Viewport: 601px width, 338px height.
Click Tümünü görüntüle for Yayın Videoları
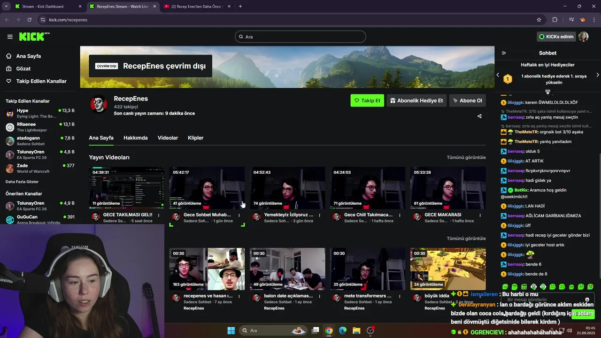(466, 157)
